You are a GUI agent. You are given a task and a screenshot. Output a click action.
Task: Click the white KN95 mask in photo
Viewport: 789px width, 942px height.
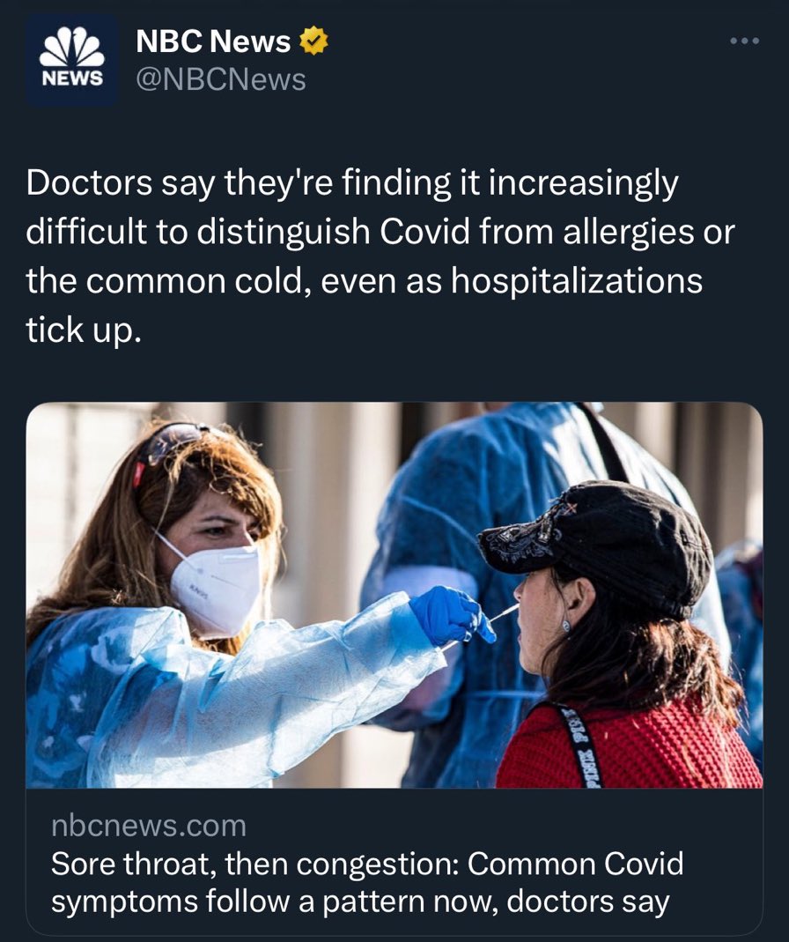pyautogui.click(x=216, y=588)
